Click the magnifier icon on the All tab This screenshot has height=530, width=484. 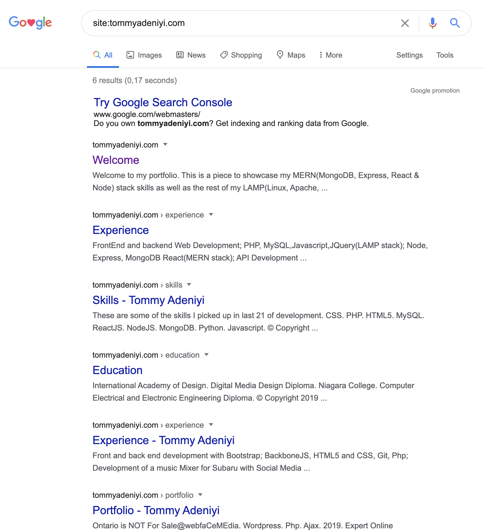pyautogui.click(x=96, y=55)
